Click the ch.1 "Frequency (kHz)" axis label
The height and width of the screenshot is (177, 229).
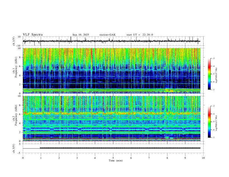[16, 67]
